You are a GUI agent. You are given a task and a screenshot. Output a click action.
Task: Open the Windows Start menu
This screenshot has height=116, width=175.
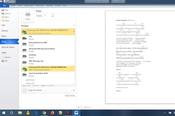(x=4, y=113)
